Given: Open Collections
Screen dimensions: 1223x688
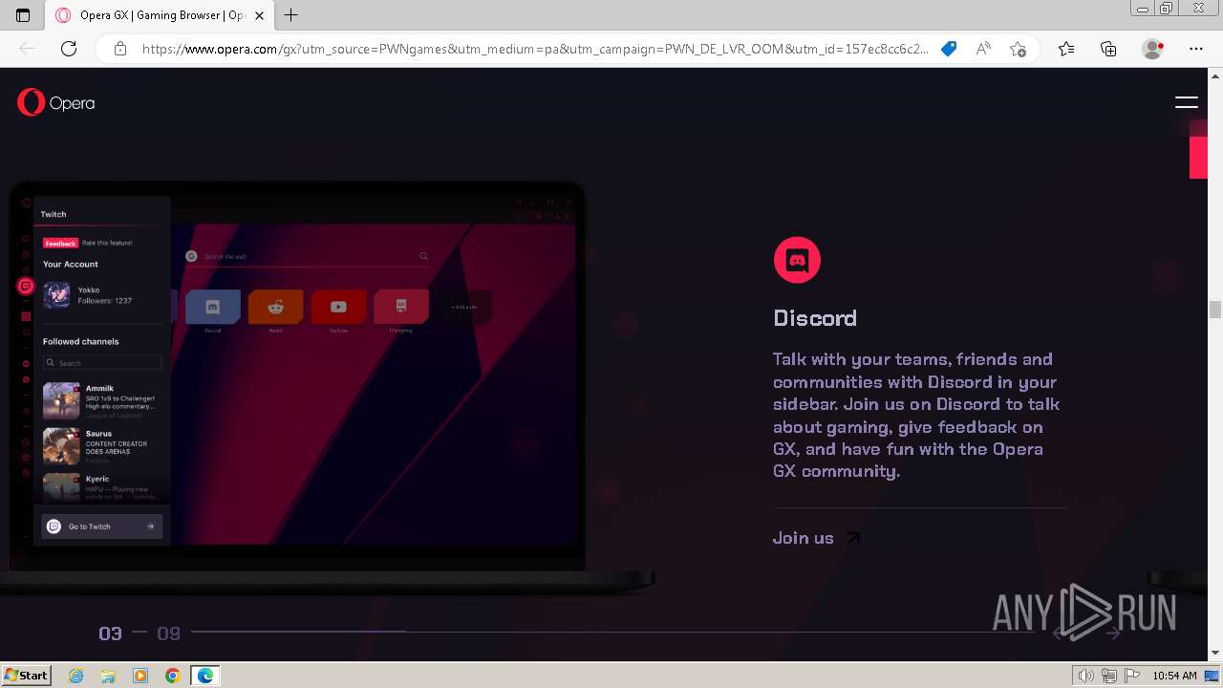Looking at the screenshot, I should click(1108, 49).
